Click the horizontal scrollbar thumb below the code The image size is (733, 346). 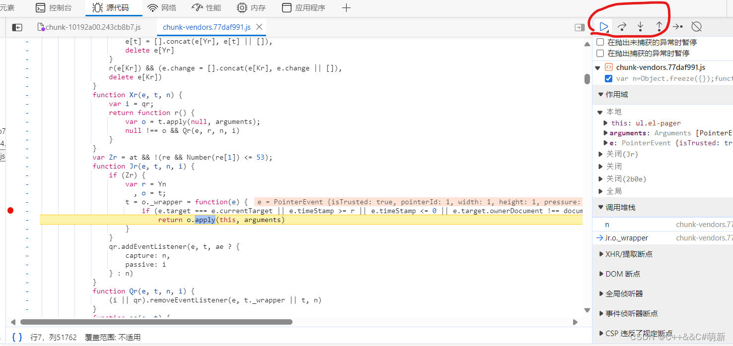click(156, 322)
